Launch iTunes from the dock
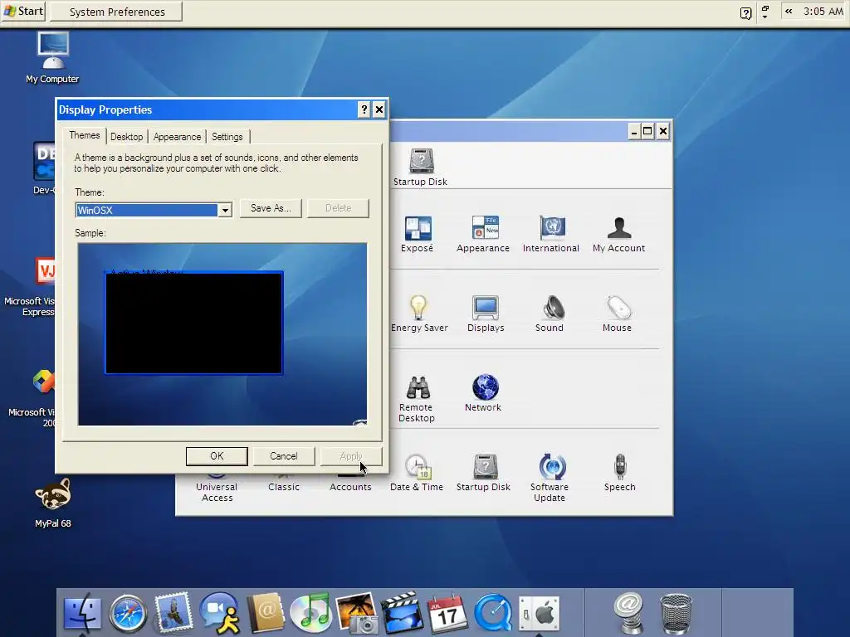This screenshot has width=850, height=637. coord(310,613)
